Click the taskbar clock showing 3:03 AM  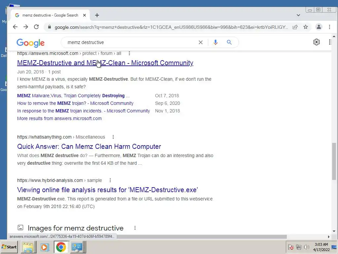(x=321, y=247)
